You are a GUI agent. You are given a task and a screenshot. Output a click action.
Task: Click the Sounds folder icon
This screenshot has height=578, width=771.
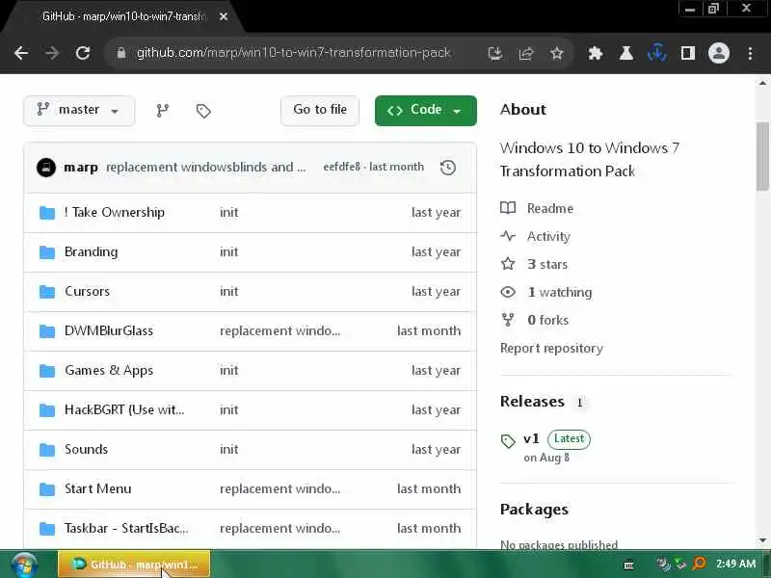coord(47,450)
